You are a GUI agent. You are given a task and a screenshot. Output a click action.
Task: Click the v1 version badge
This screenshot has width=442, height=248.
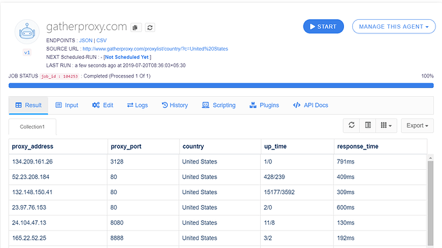click(27, 53)
